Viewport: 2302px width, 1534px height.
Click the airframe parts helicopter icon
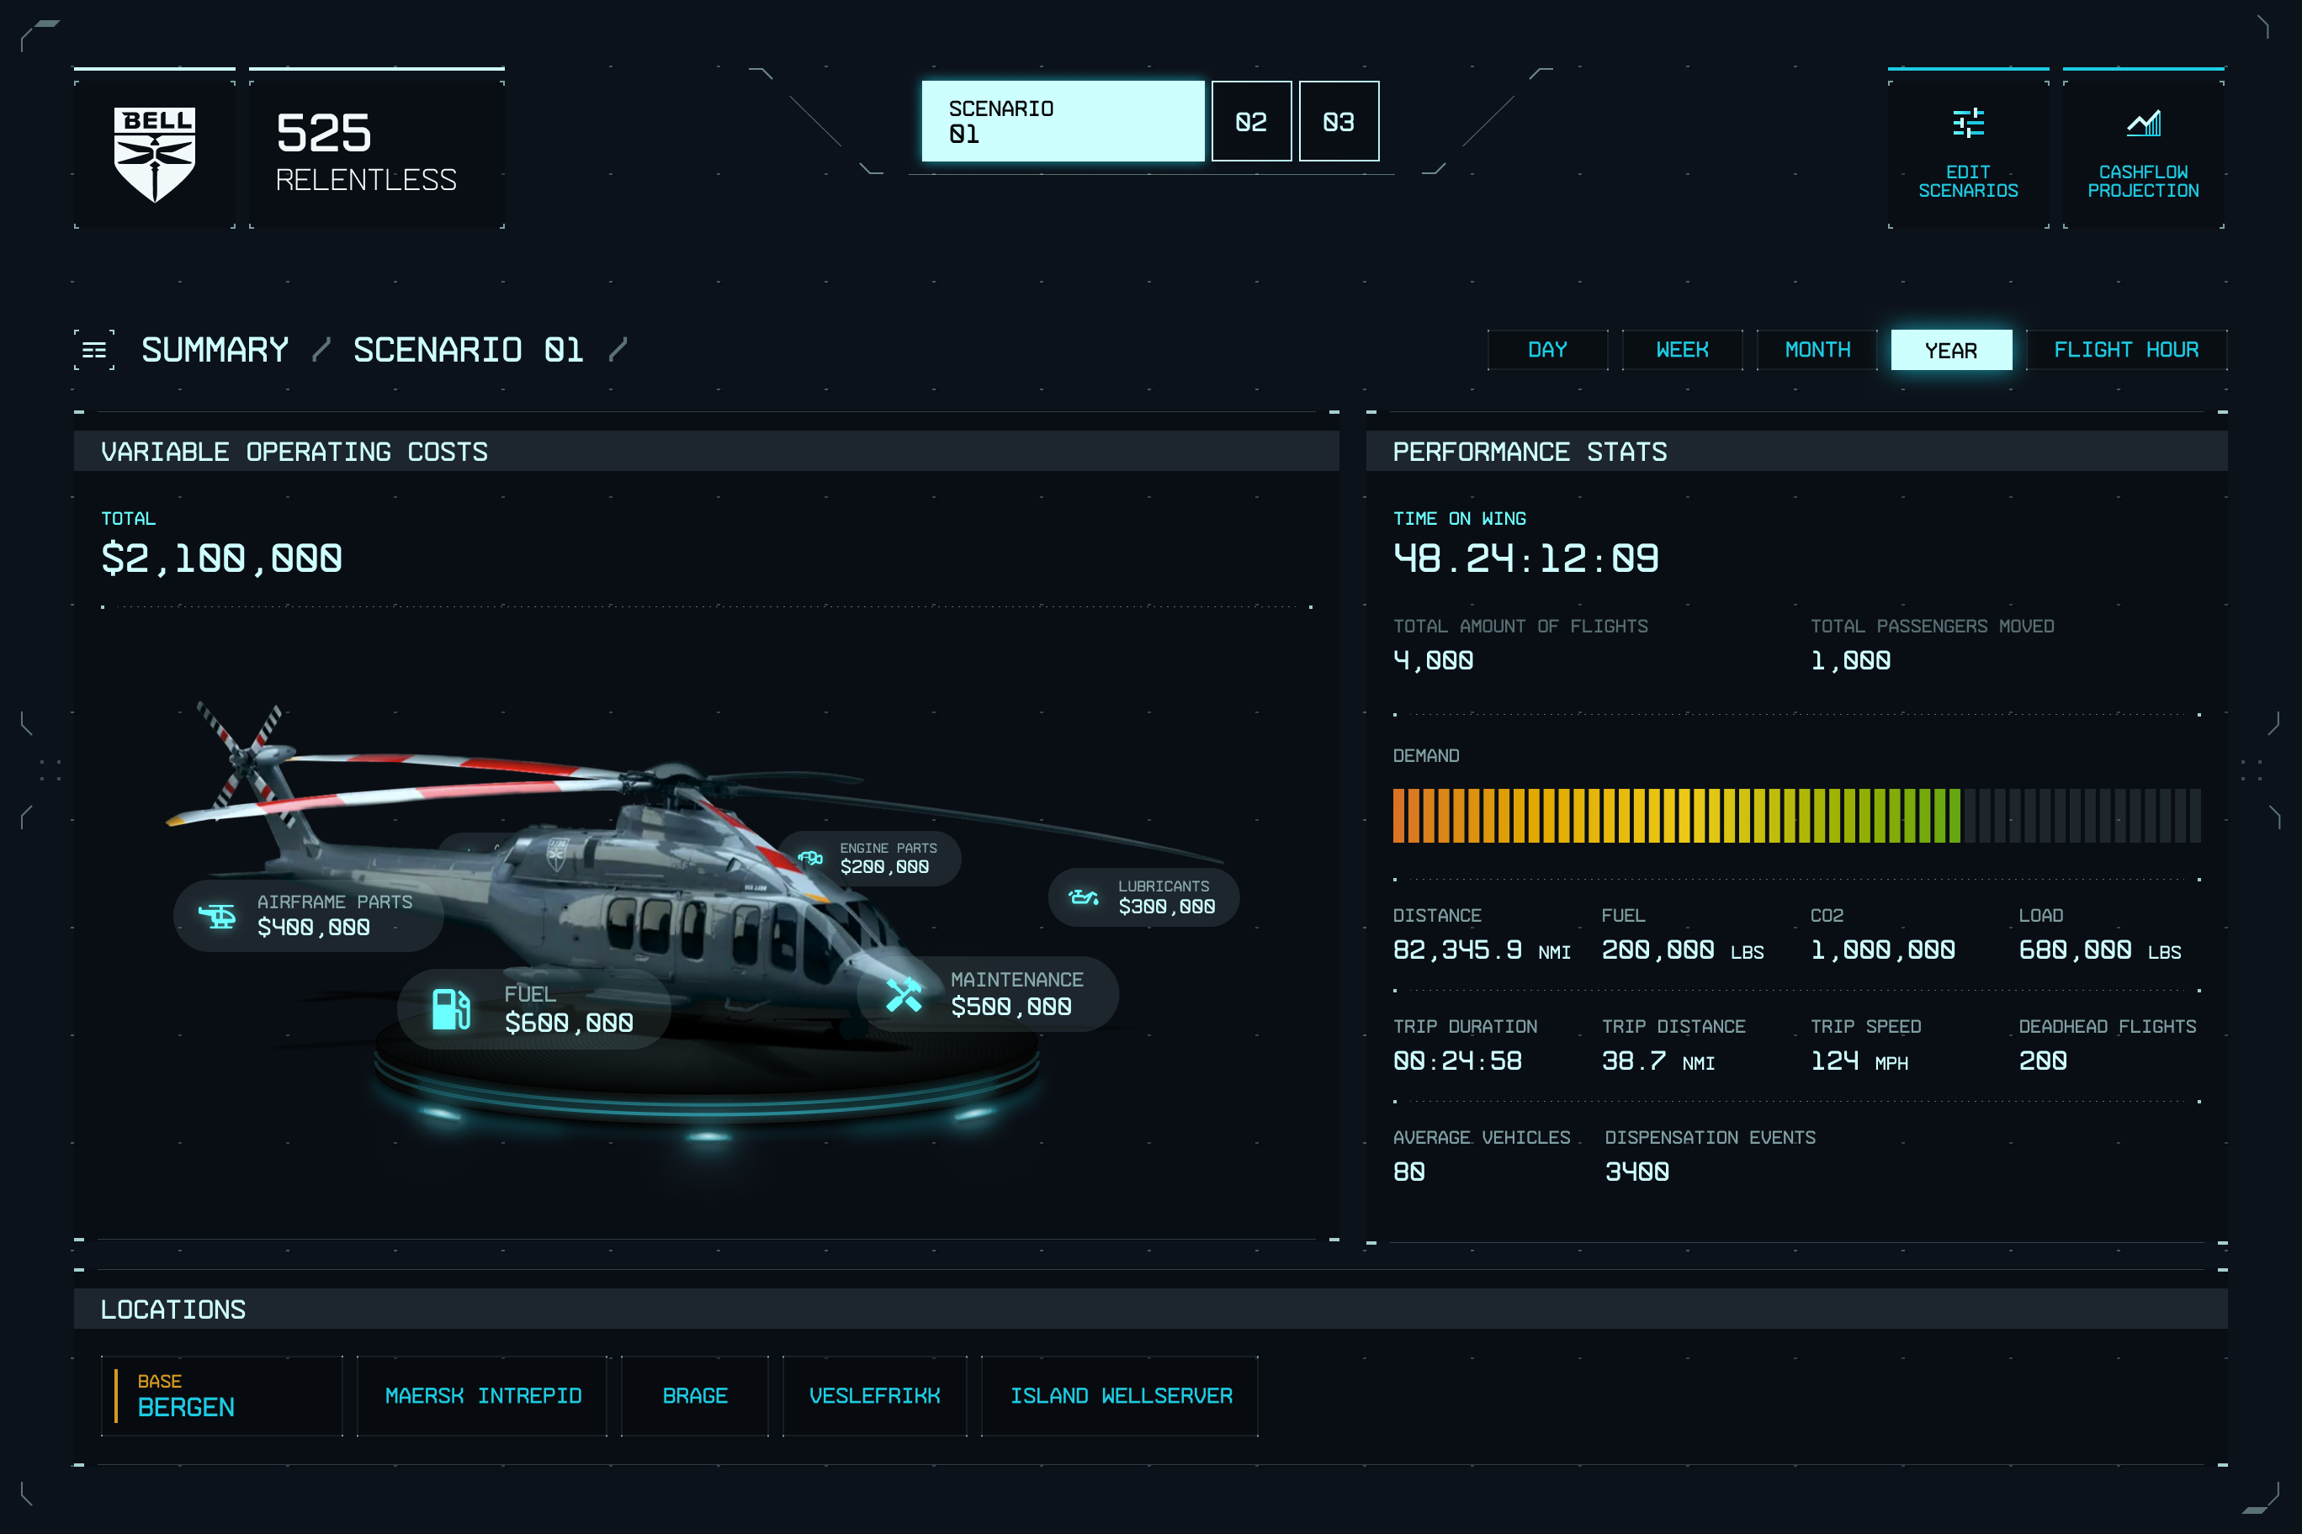pyautogui.click(x=217, y=916)
